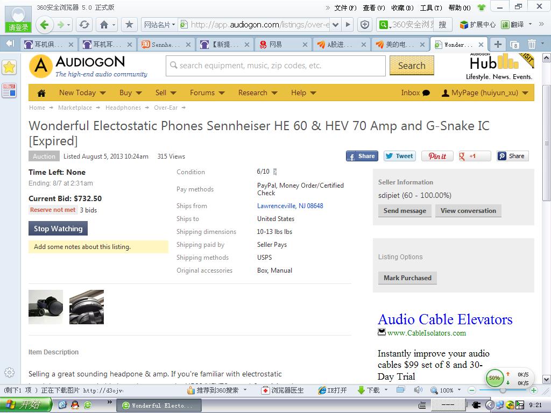Screen dimensions: 551x413
Task: Click the shield security icon in toolbar
Action: pos(365,25)
